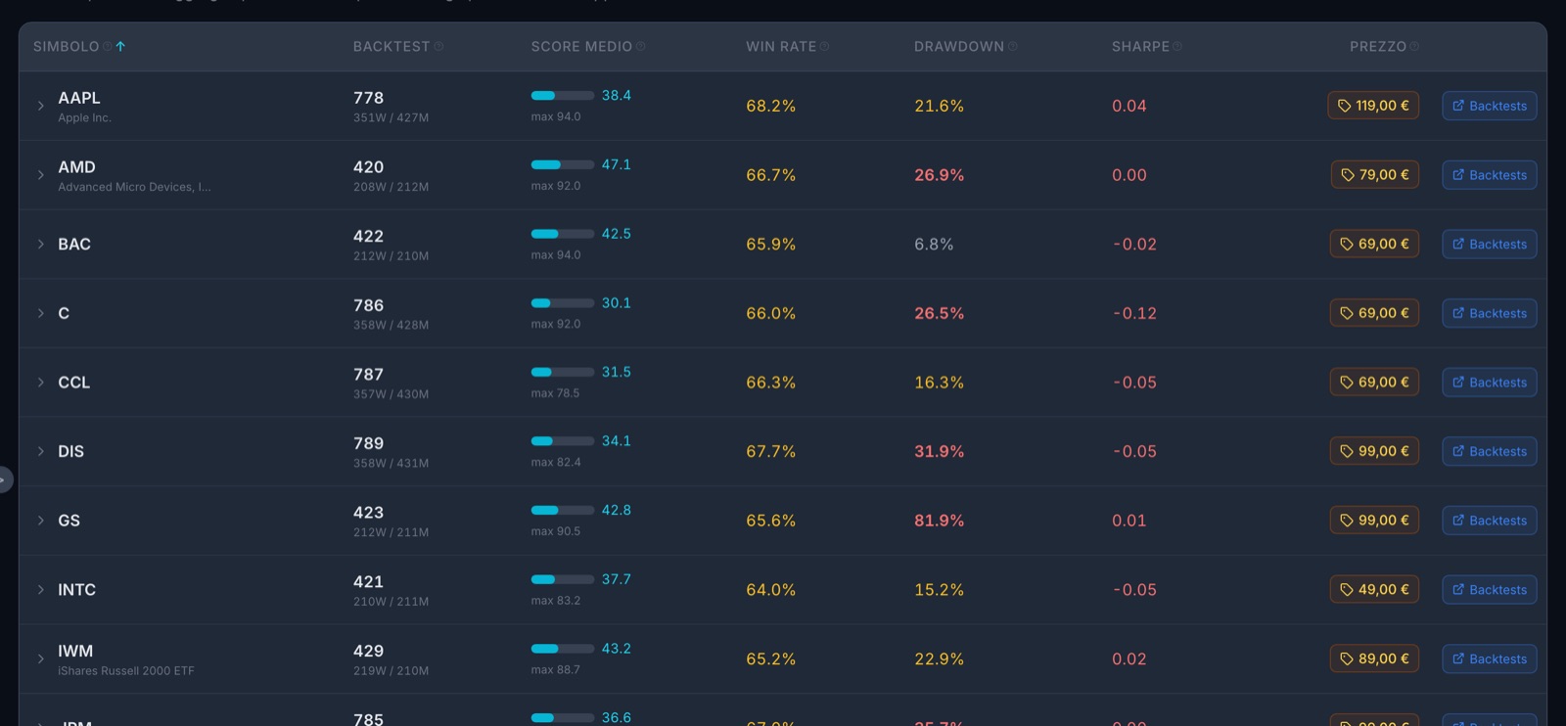Click the SHARPE info icon
Viewport: 1566px width, 726px height.
pos(1177,47)
